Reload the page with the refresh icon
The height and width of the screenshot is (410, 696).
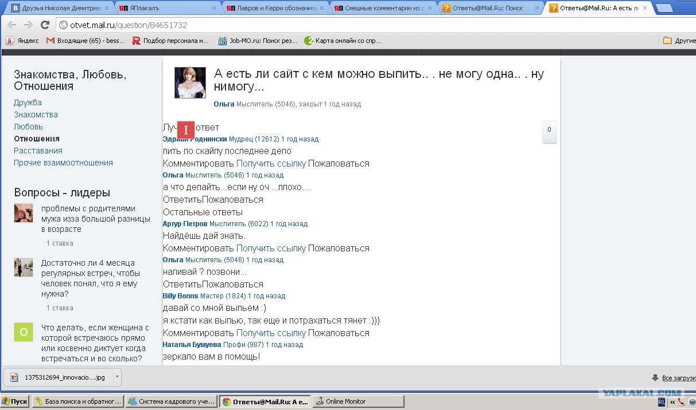click(45, 25)
